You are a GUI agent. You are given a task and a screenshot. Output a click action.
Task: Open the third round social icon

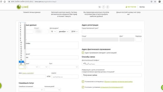coord(107,7)
